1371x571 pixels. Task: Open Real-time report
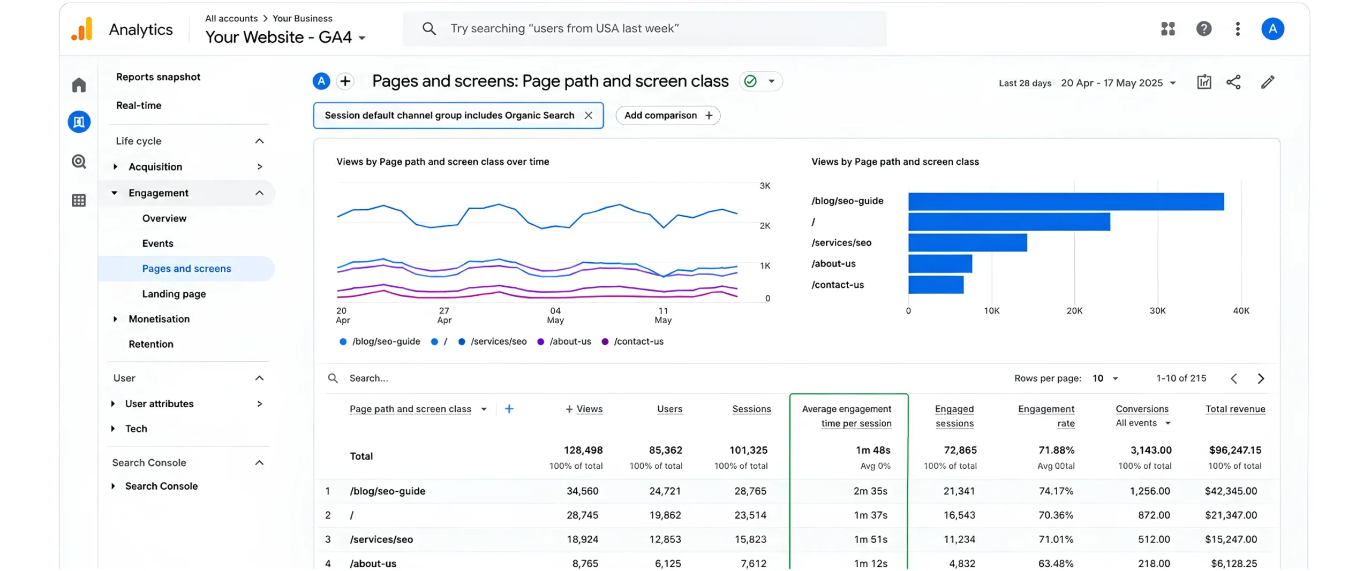point(139,105)
